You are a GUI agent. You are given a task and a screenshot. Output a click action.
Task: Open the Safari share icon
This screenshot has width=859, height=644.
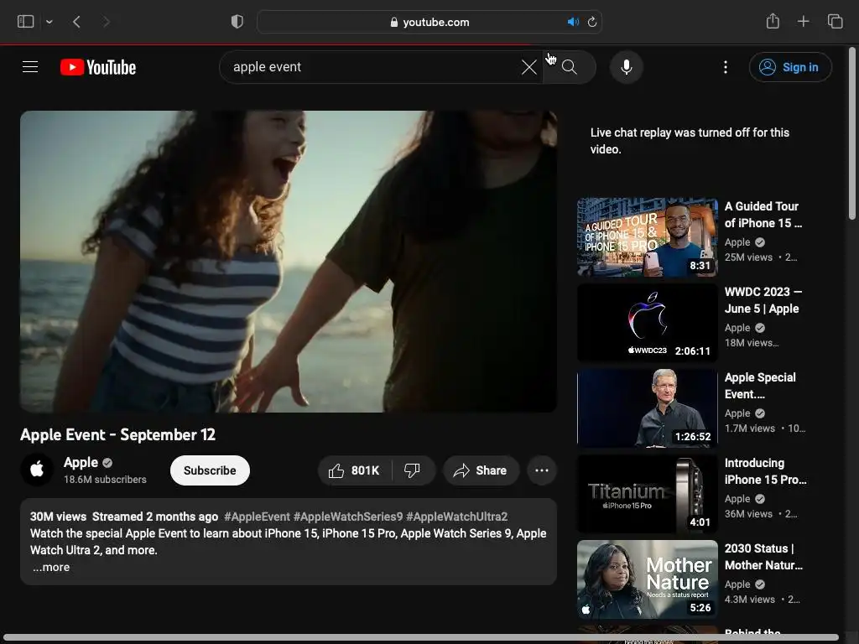tap(773, 21)
